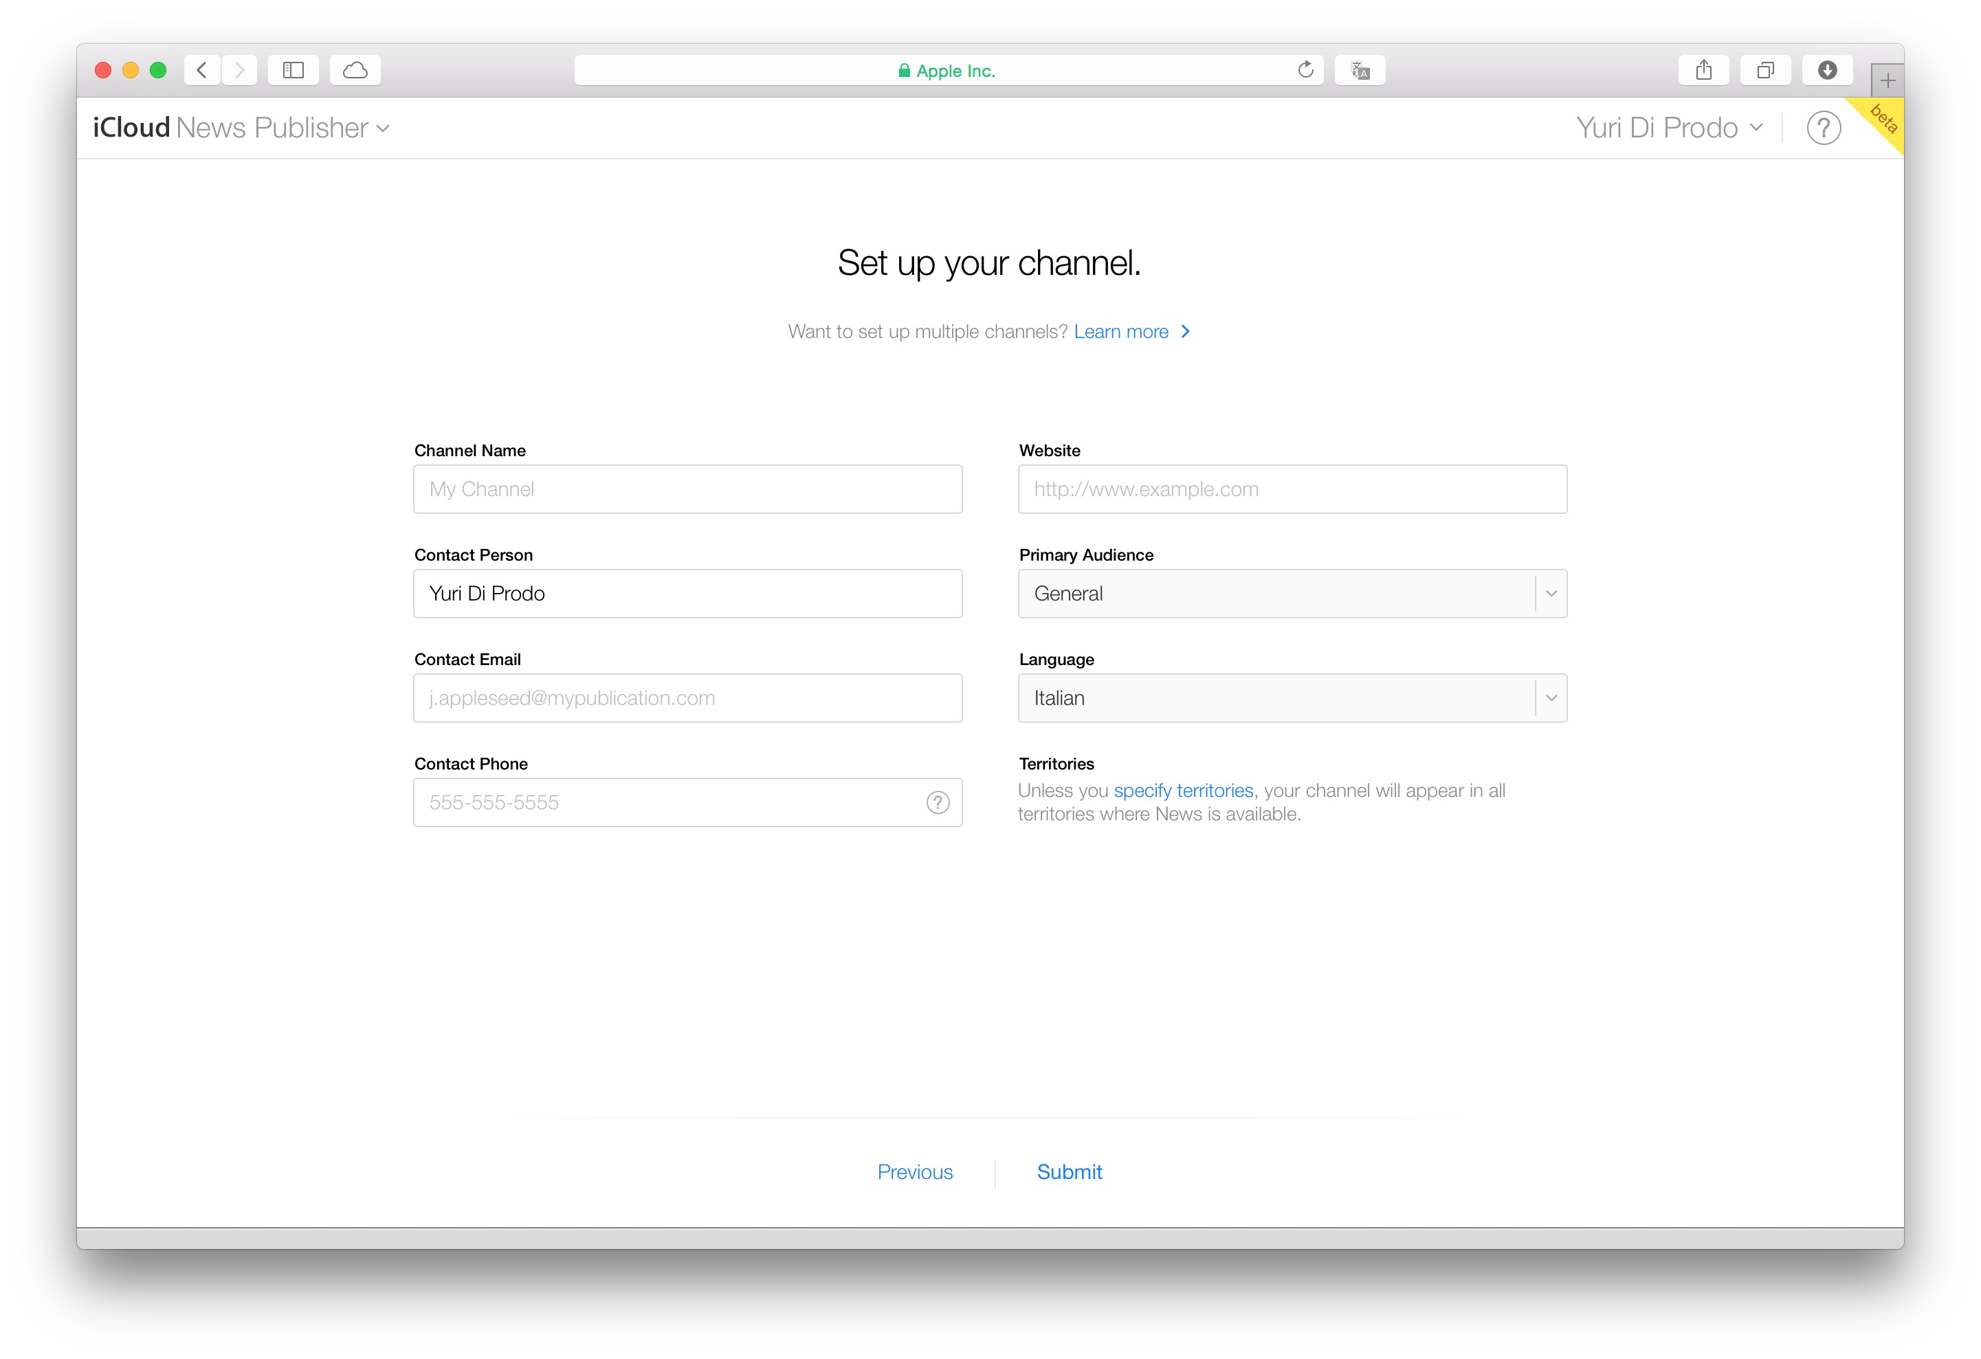Click the help question mark in the header
Viewport: 1981px width, 1359px height.
tap(1824, 128)
